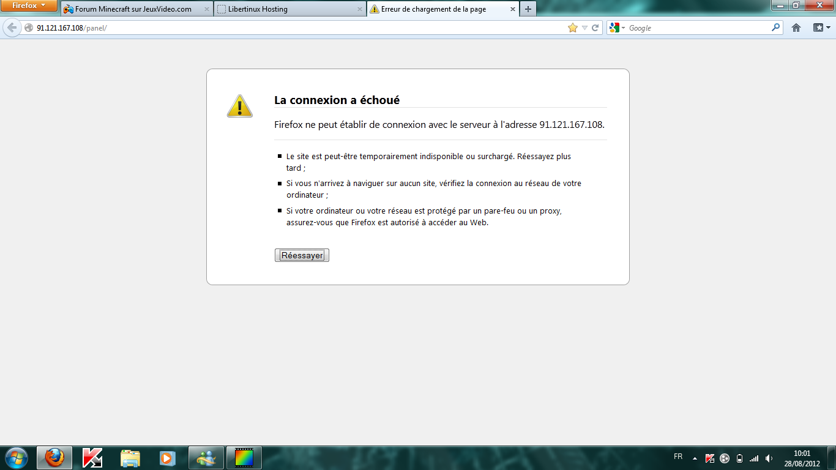Bookmark this page with the star icon
Screen dimensions: 836x470
[573, 28]
